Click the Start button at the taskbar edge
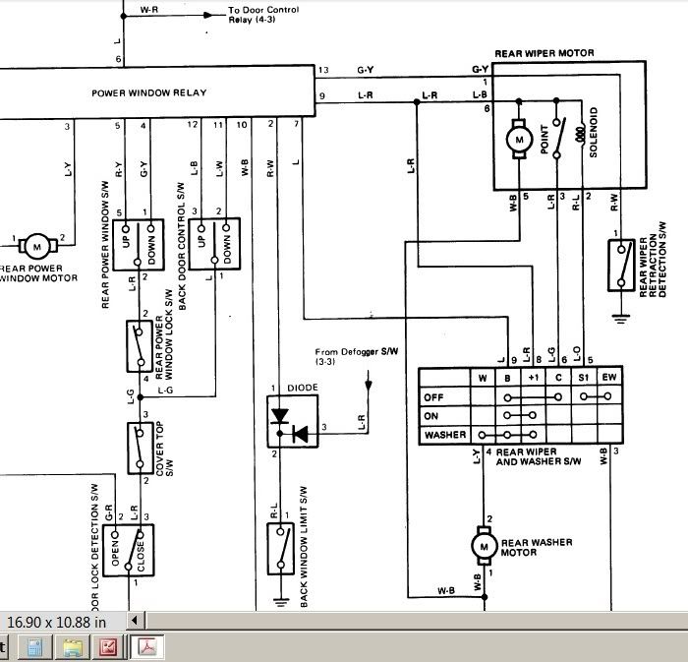The width and height of the screenshot is (688, 662). click(4, 647)
